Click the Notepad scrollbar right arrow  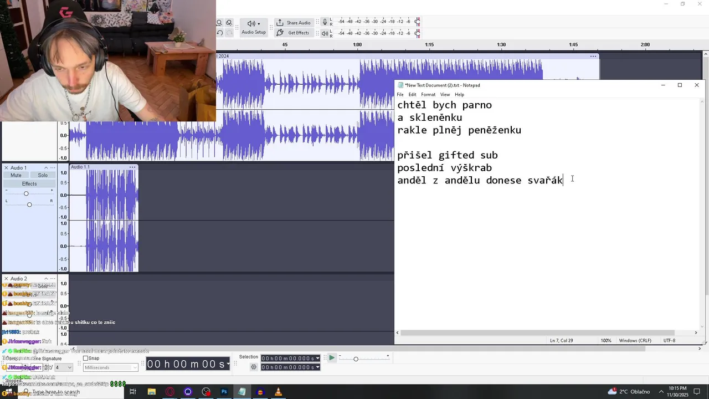[696, 332]
